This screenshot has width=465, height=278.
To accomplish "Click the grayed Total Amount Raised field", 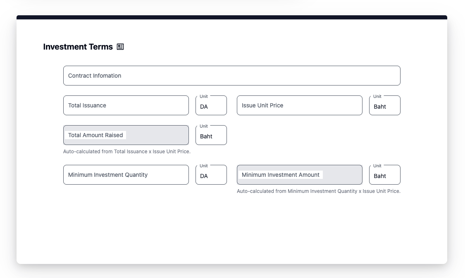I will (x=126, y=135).
